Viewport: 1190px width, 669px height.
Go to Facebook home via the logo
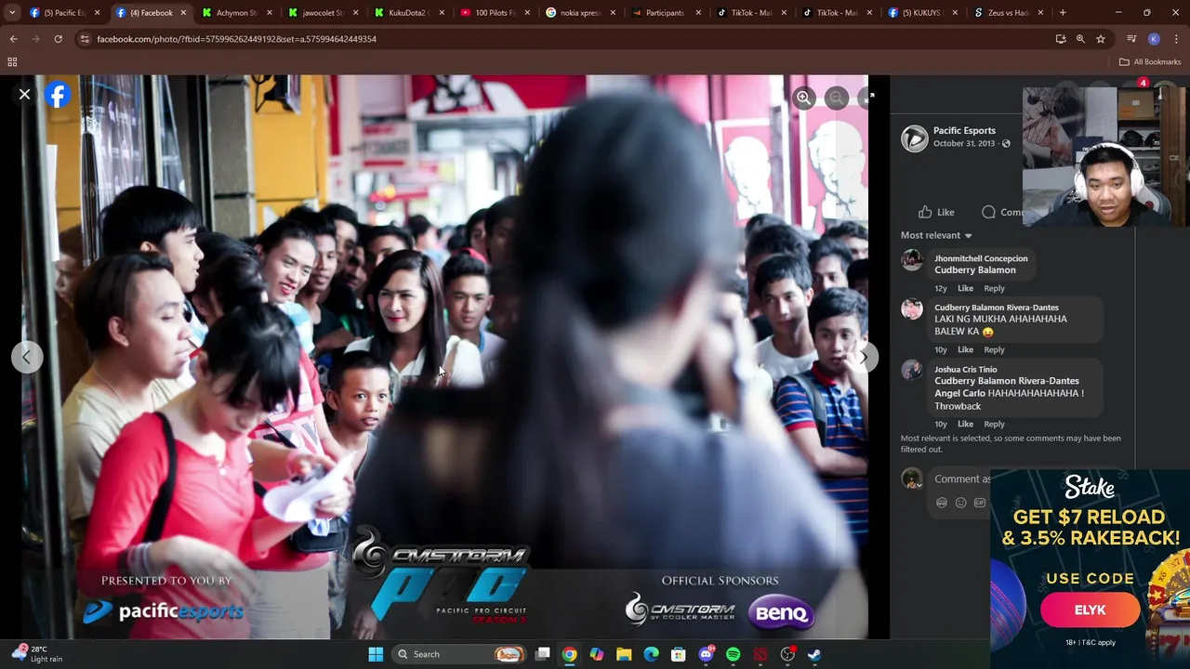[x=58, y=95]
